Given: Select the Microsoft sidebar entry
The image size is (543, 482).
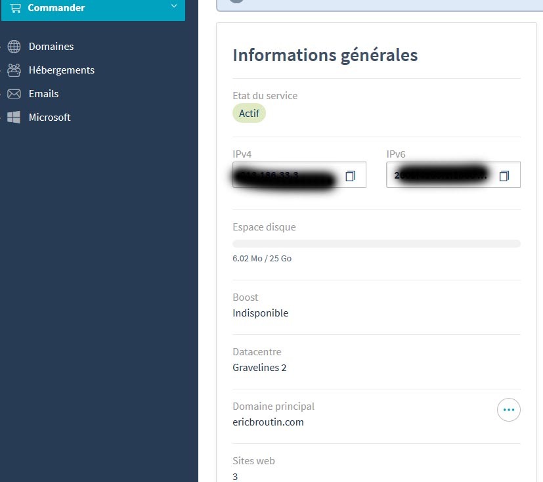Looking at the screenshot, I should click(49, 118).
